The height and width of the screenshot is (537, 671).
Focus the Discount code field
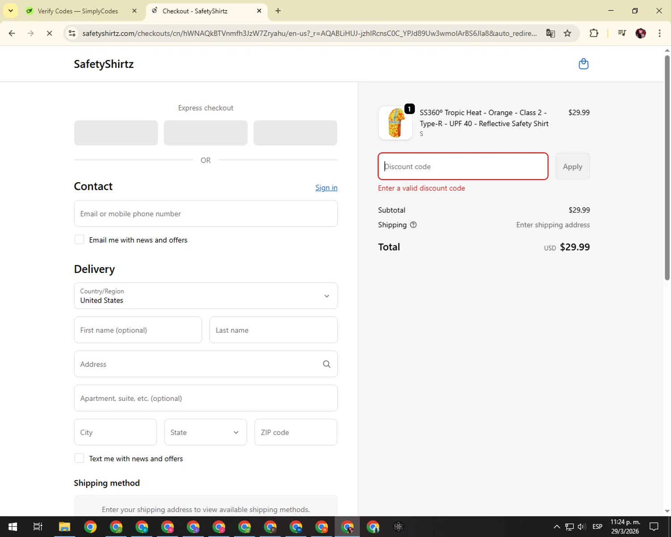point(463,166)
